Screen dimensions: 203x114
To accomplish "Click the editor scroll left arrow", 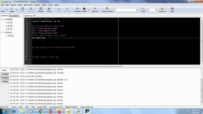I will coord(25,66).
